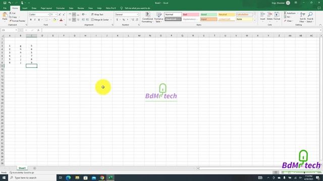323x181 pixels.
Task: Apply the Bad cell style
Action: coord(191,15)
